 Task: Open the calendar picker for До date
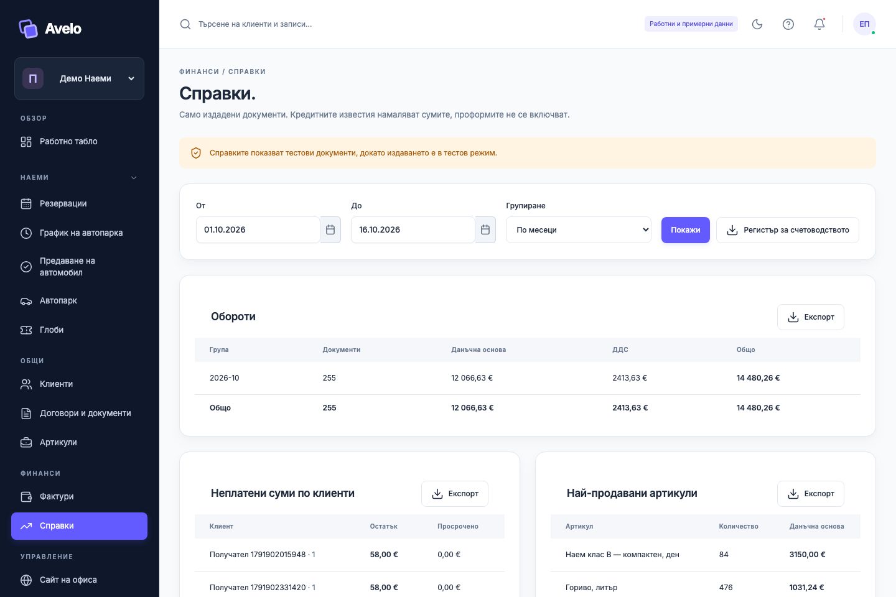point(485,230)
